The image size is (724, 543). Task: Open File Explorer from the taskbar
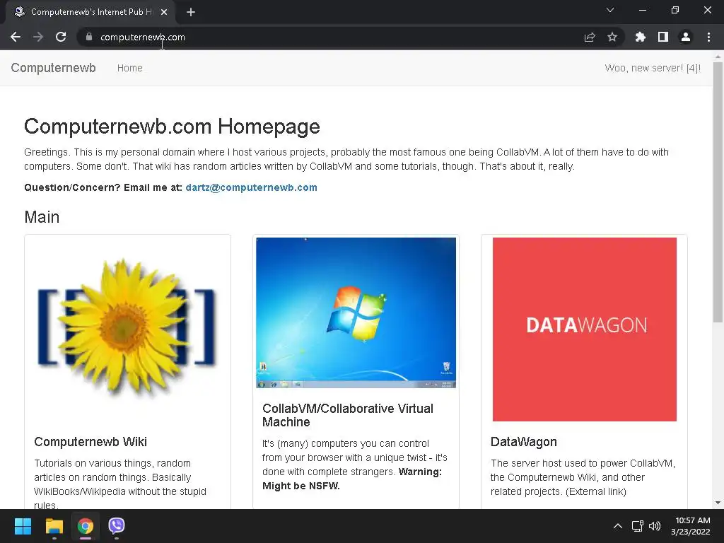[x=54, y=526]
